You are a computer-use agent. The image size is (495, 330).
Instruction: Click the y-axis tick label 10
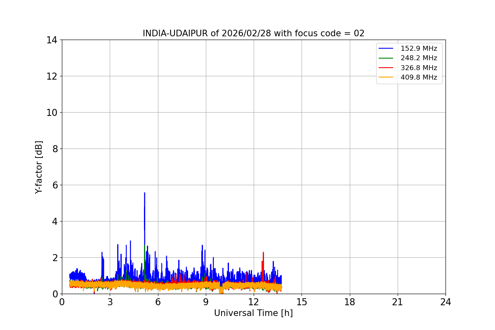[52, 113]
